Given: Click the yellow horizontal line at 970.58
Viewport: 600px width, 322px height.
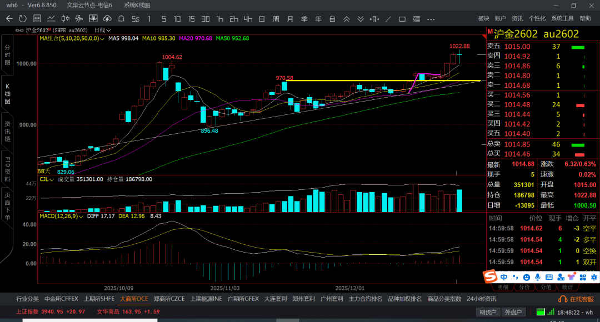Looking at the screenshot, I should 383,80.
